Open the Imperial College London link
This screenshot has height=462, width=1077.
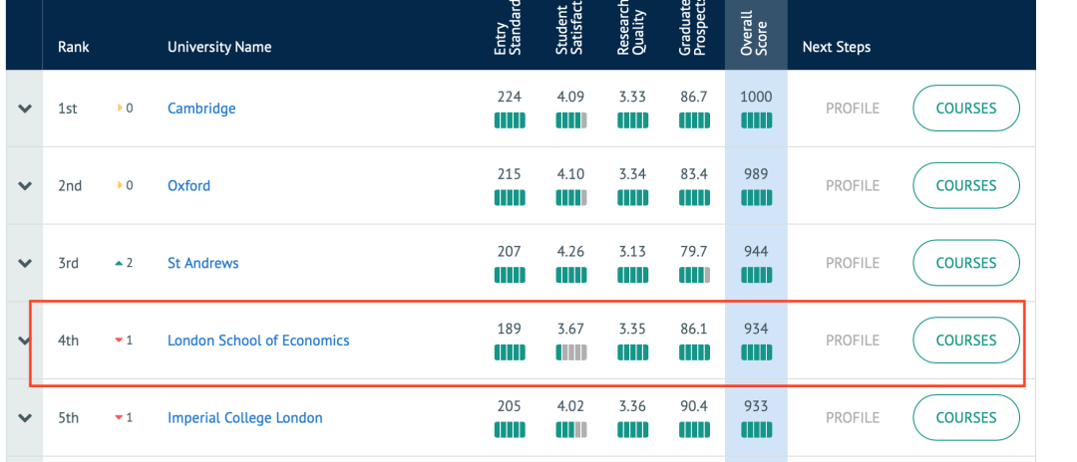tap(245, 418)
